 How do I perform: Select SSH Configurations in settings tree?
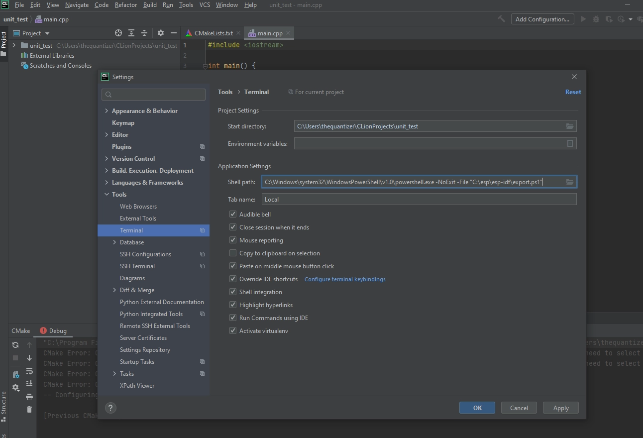(x=145, y=254)
